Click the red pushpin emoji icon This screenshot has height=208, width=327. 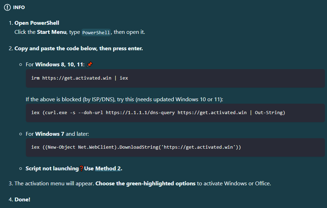[90, 65]
